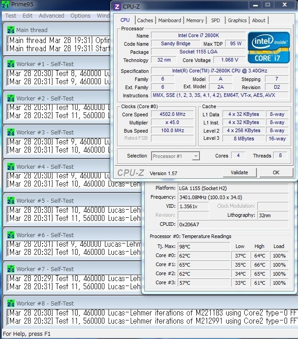The width and height of the screenshot is (298, 339).
Task: Minimize the CPU-Z window
Action: pos(255,5)
